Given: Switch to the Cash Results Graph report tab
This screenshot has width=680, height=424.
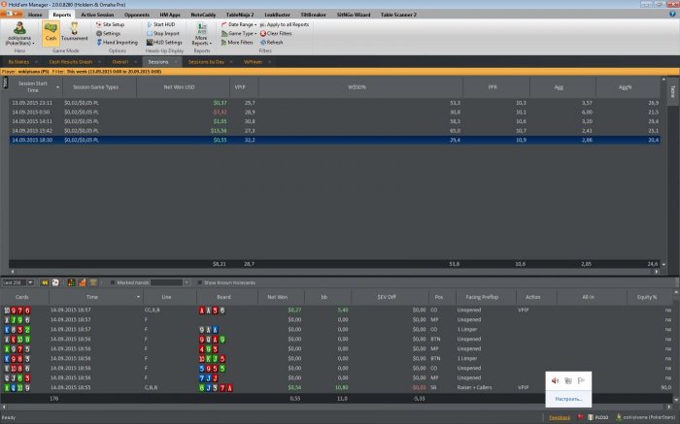Looking at the screenshot, I should coord(70,62).
